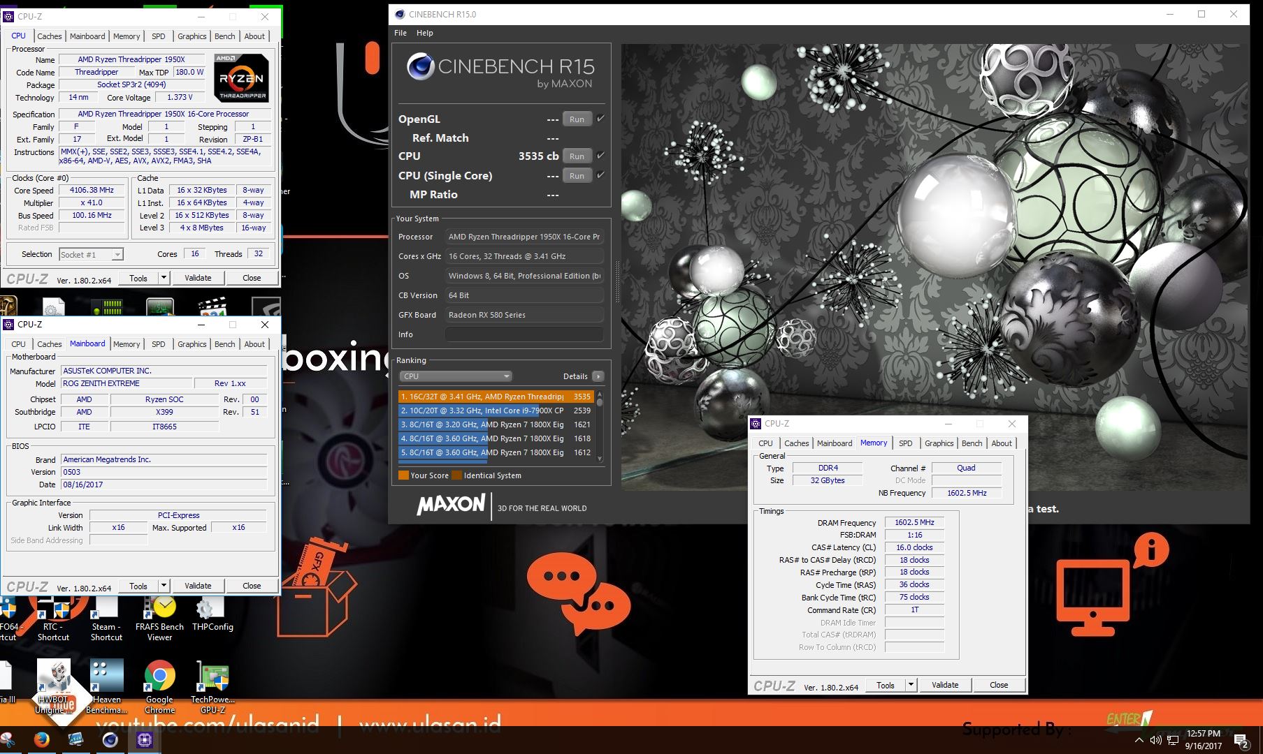Select ranking row Intel Core i9-7900X
This screenshot has height=754, width=1263.
point(496,411)
